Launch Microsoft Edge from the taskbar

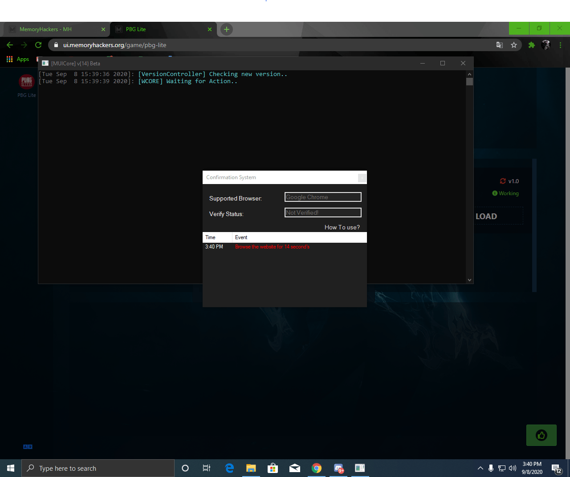coord(230,468)
